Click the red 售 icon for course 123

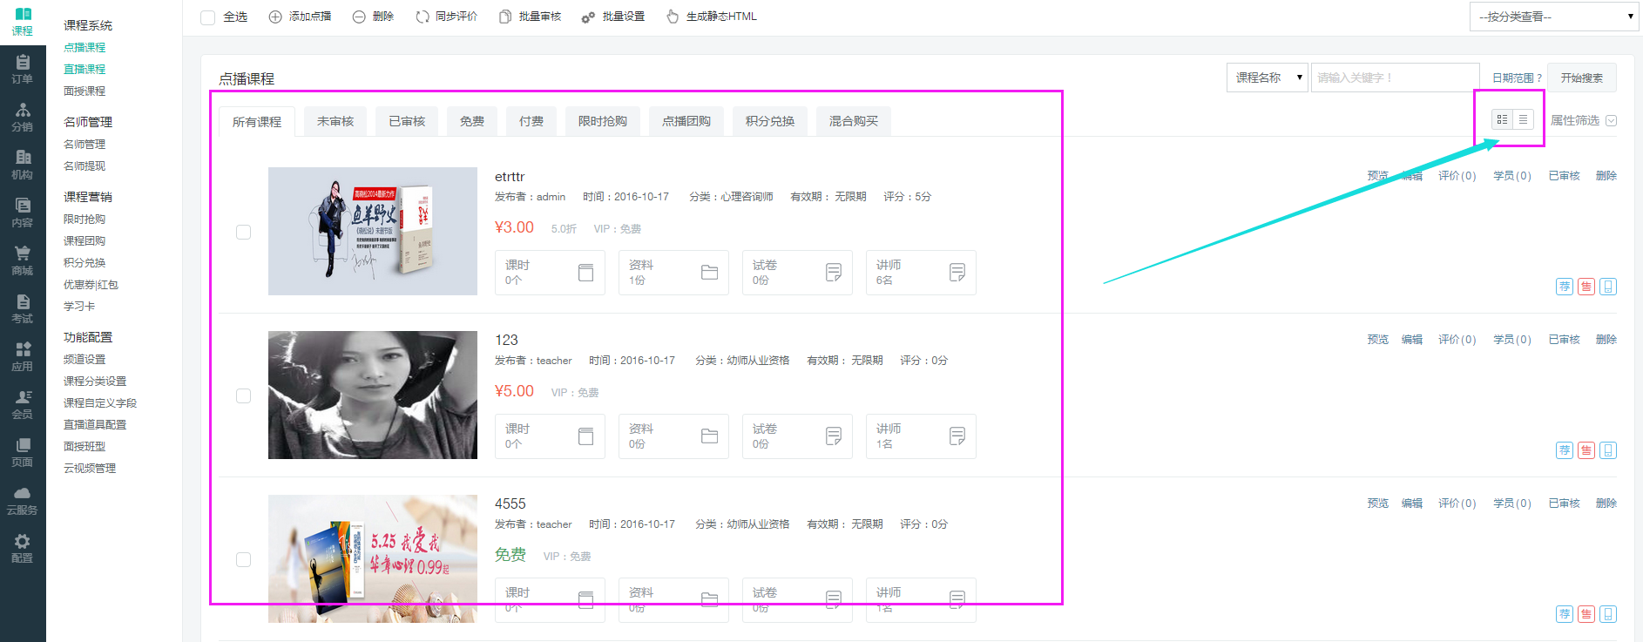point(1586,450)
